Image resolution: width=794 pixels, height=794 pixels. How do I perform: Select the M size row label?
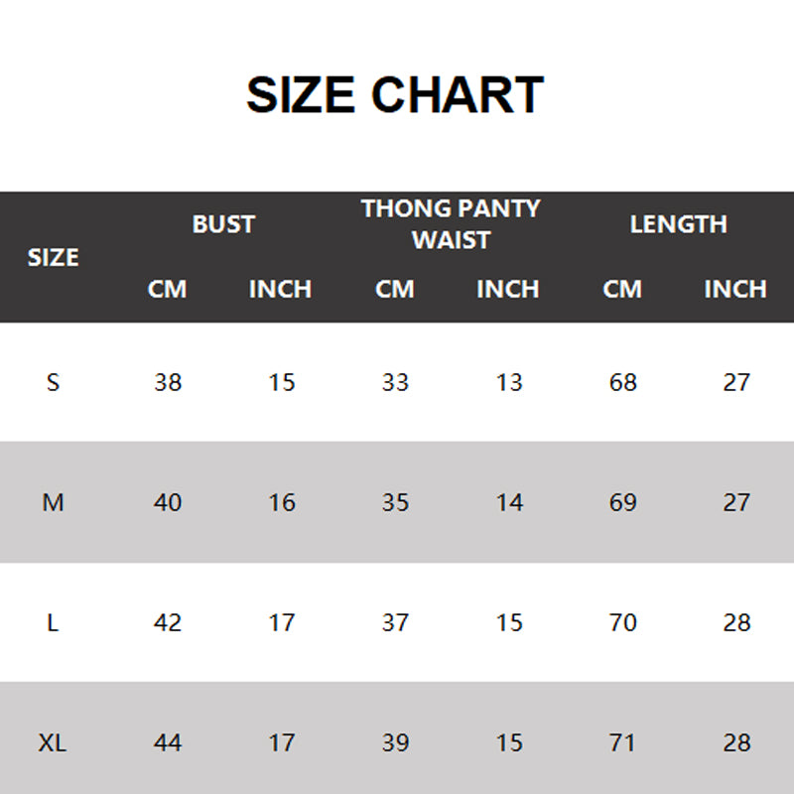[x=53, y=502]
